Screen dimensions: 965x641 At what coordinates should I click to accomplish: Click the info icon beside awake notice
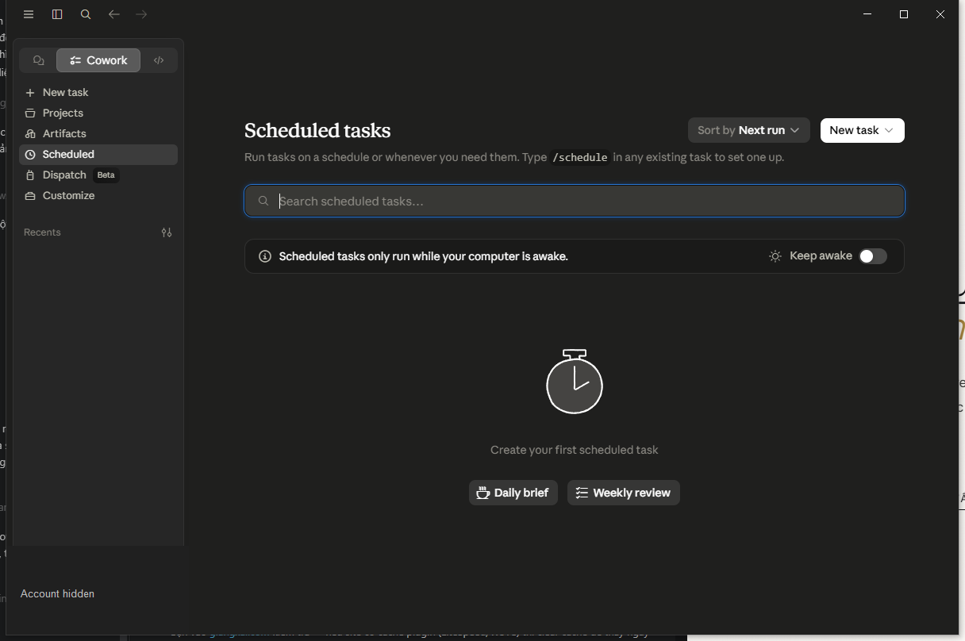(265, 256)
